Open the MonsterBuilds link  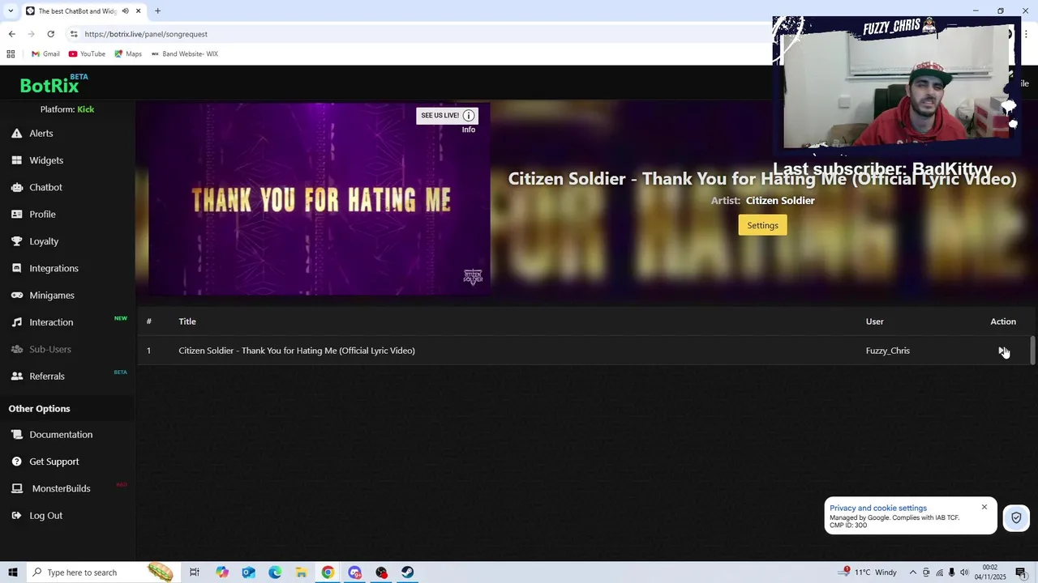pos(61,488)
